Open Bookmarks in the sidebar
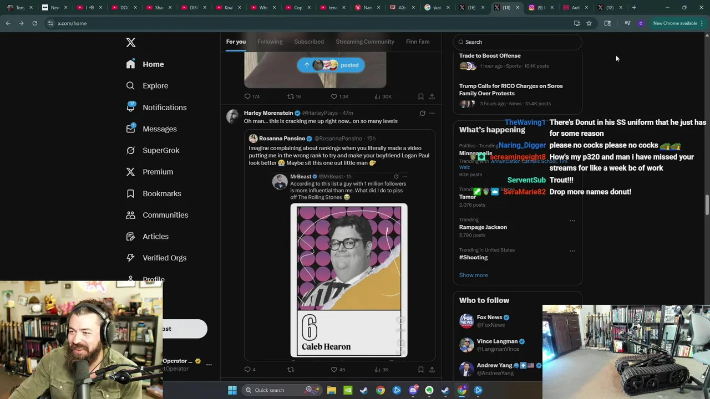Image resolution: width=710 pixels, height=399 pixels. [153, 193]
